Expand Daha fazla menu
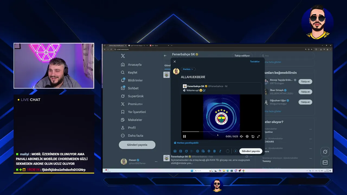This screenshot has width=347, height=195. (132, 135)
